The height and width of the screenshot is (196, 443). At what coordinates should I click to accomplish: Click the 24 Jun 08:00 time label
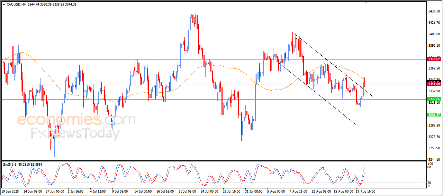pyautogui.click(x=33, y=191)
